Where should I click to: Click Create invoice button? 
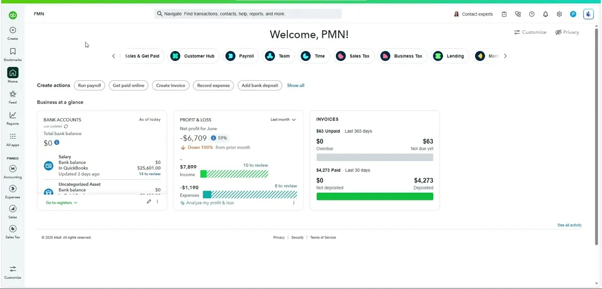(x=171, y=85)
